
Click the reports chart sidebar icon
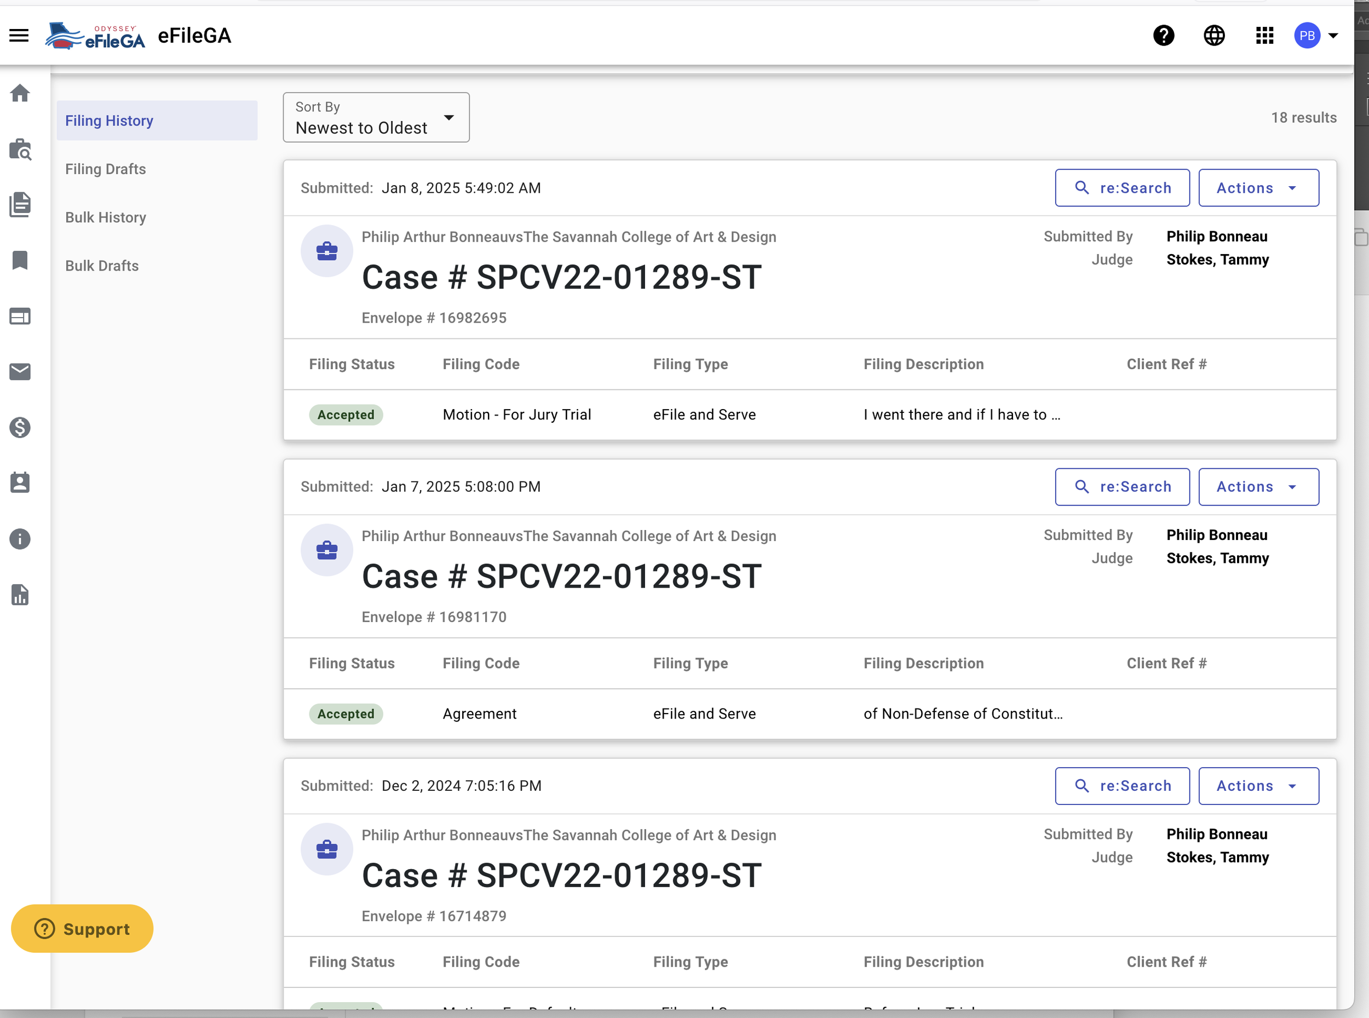pos(20,595)
